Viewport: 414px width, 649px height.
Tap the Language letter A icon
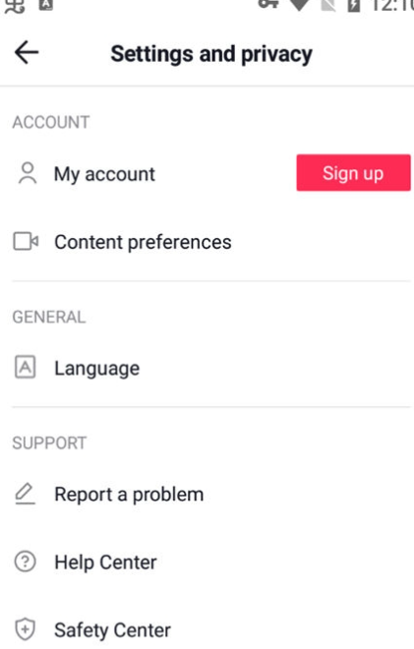26,367
